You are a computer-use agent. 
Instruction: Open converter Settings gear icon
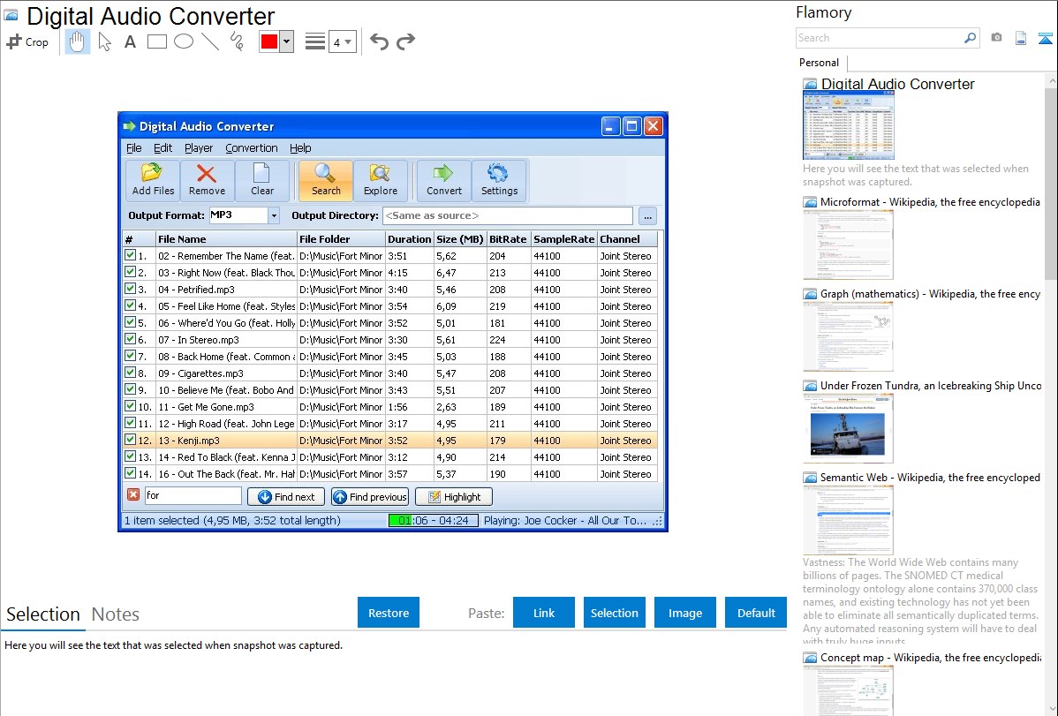click(499, 180)
